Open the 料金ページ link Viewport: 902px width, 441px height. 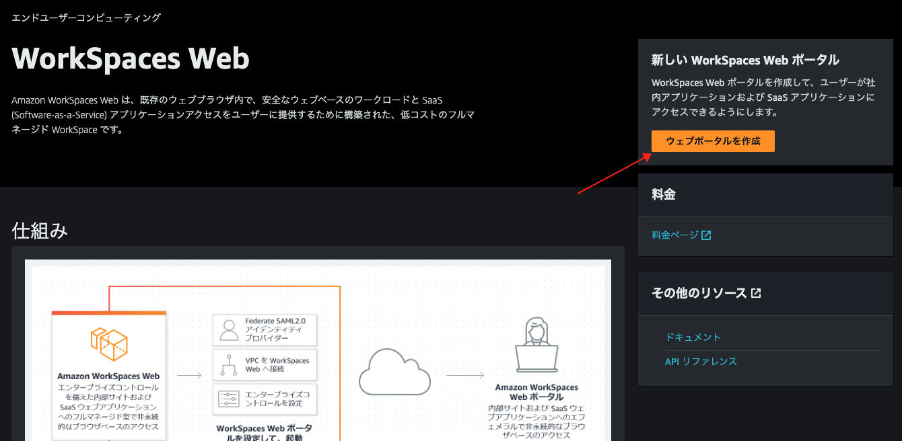coord(674,235)
